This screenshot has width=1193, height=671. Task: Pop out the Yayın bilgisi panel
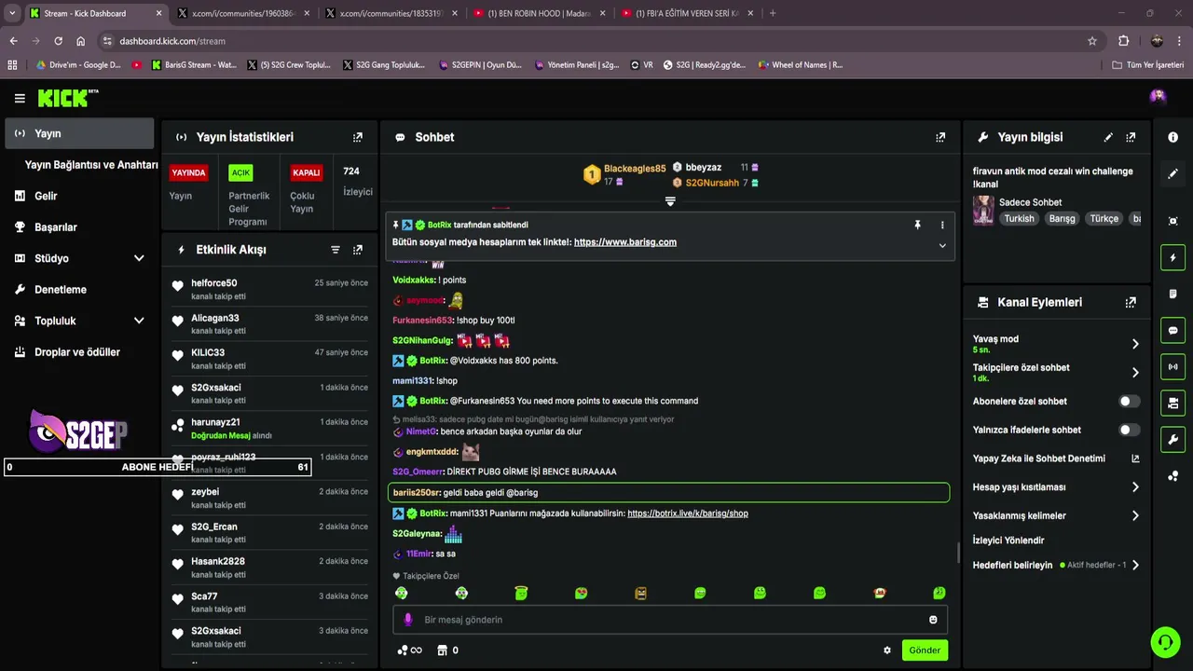tap(1131, 137)
